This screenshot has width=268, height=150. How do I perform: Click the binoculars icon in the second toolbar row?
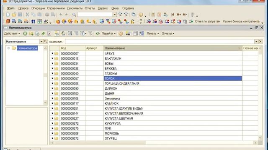click(33, 21)
